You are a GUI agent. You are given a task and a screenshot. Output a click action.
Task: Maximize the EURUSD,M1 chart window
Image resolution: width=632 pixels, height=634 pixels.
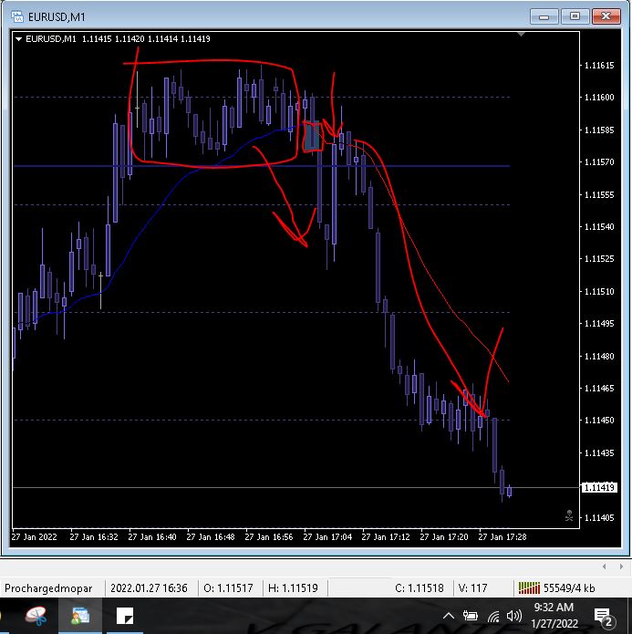pyautogui.click(x=575, y=16)
